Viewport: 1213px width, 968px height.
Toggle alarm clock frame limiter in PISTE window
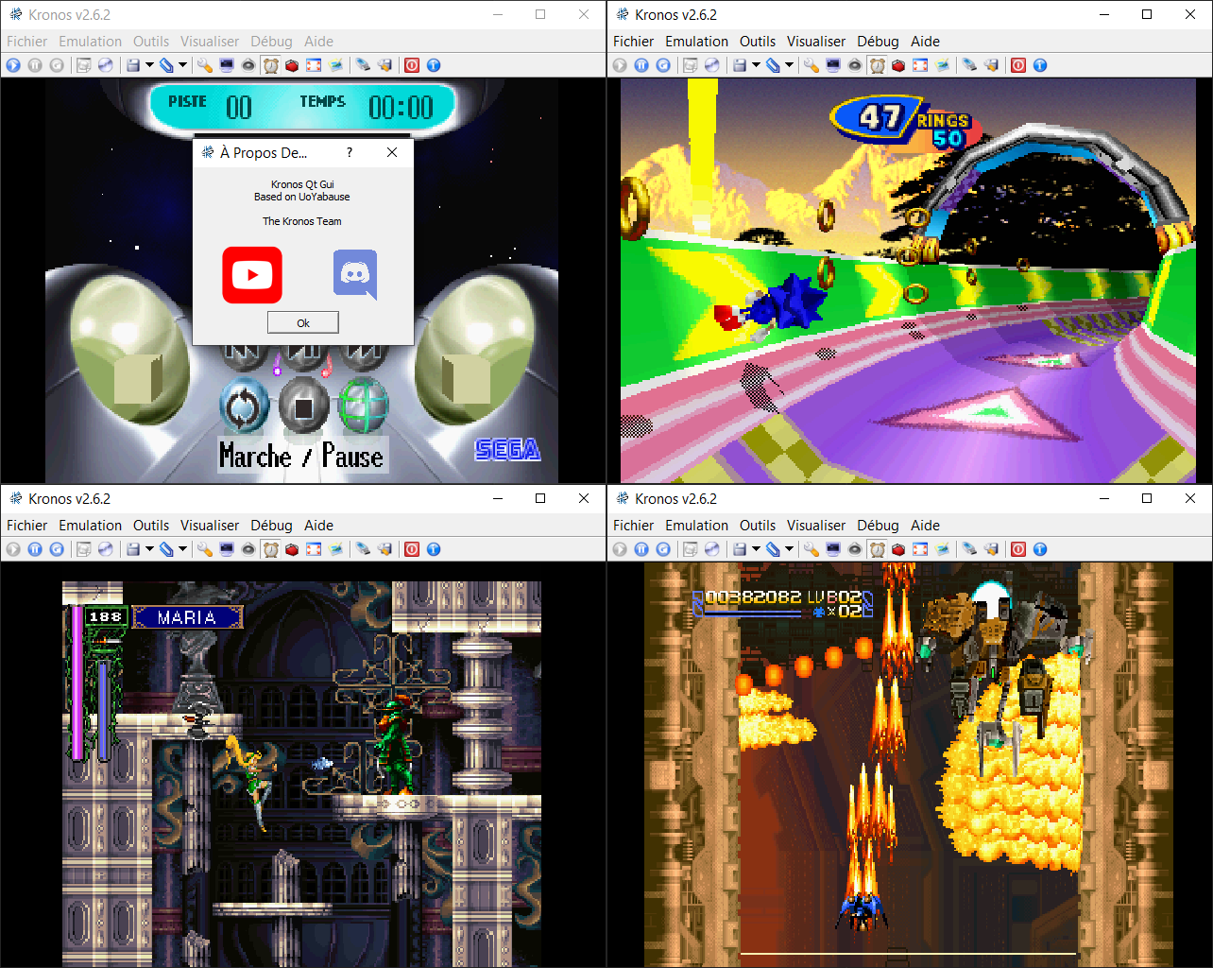271,65
